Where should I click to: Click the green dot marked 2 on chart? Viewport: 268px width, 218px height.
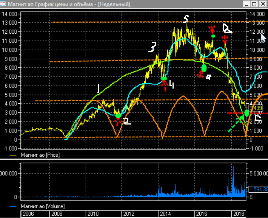pyautogui.click(x=118, y=116)
